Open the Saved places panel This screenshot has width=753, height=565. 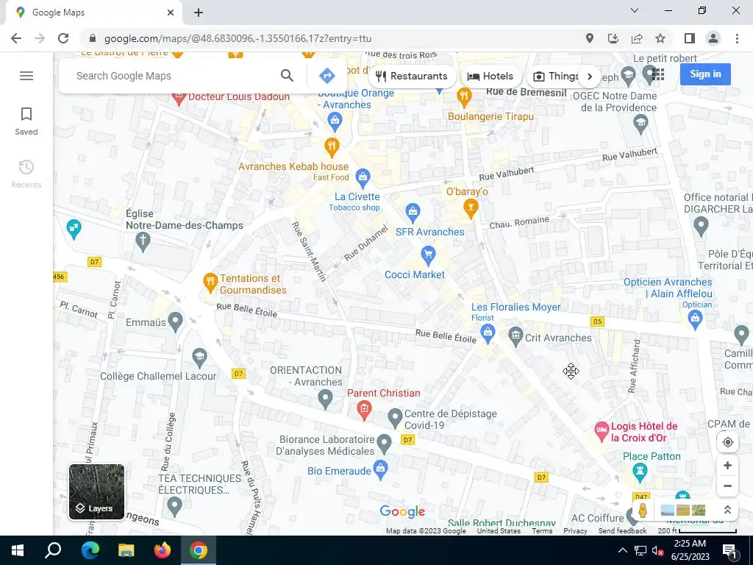pyautogui.click(x=26, y=121)
